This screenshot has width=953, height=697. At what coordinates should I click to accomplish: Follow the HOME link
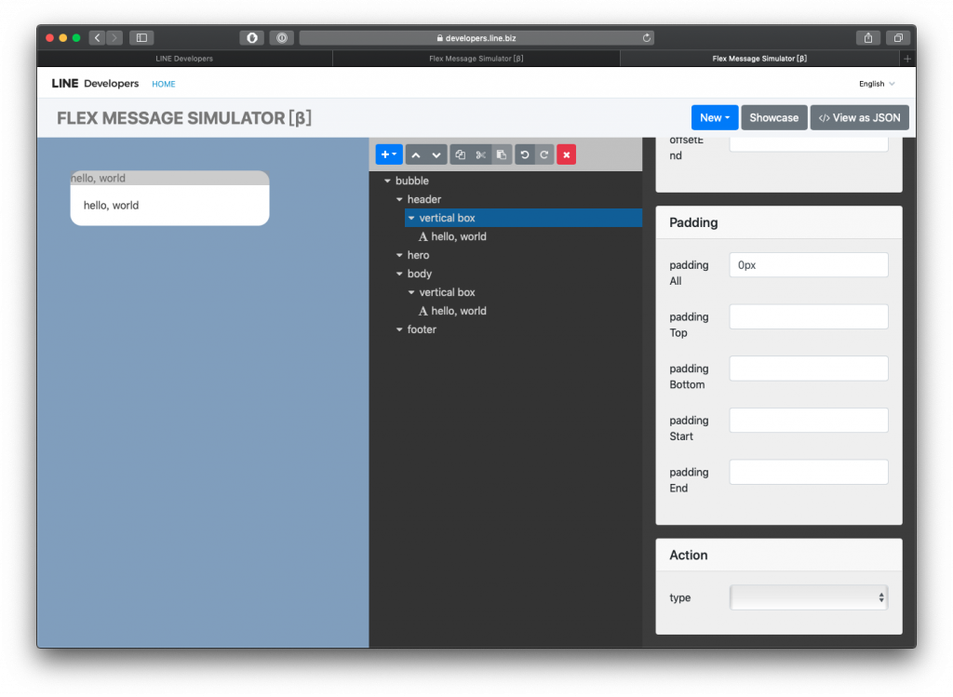(164, 84)
